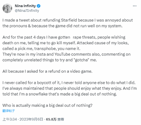Visit the @Nina7Infinity handle link

click(x=27, y=11)
